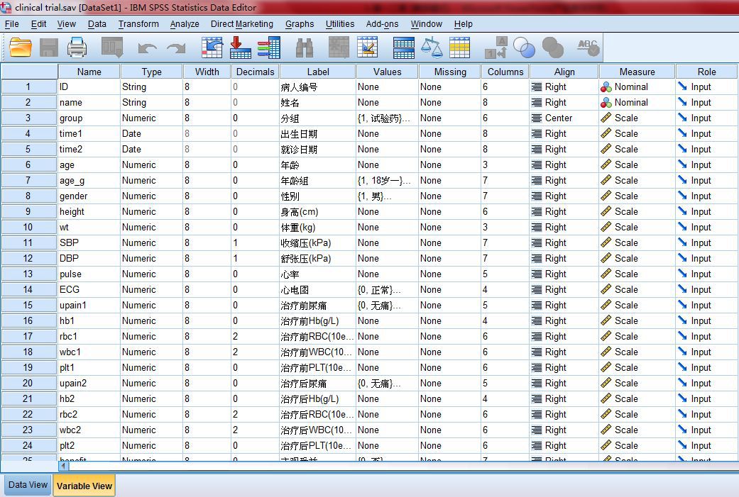Image resolution: width=739 pixels, height=497 pixels.
Task: Insert variable toolbar icon
Action: 368,48
